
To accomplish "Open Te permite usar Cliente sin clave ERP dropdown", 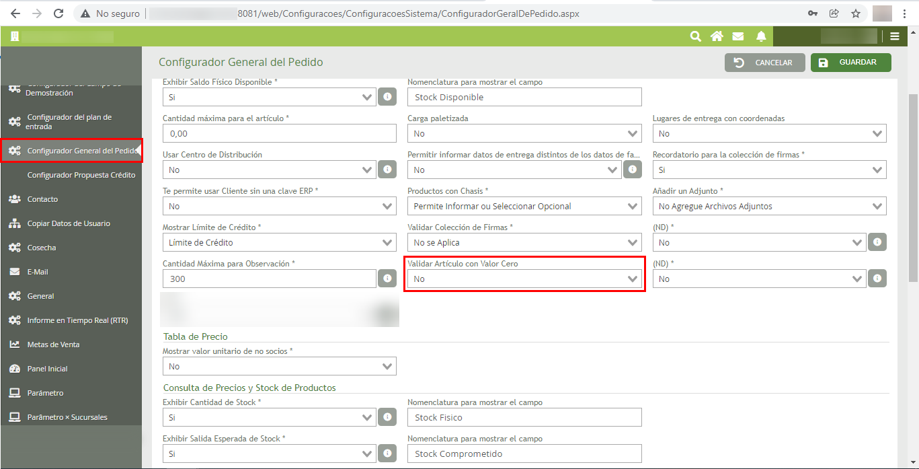I will pyautogui.click(x=279, y=206).
